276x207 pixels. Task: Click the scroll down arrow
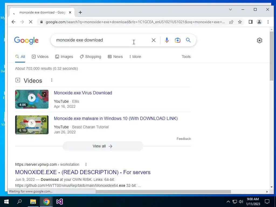click(271, 187)
